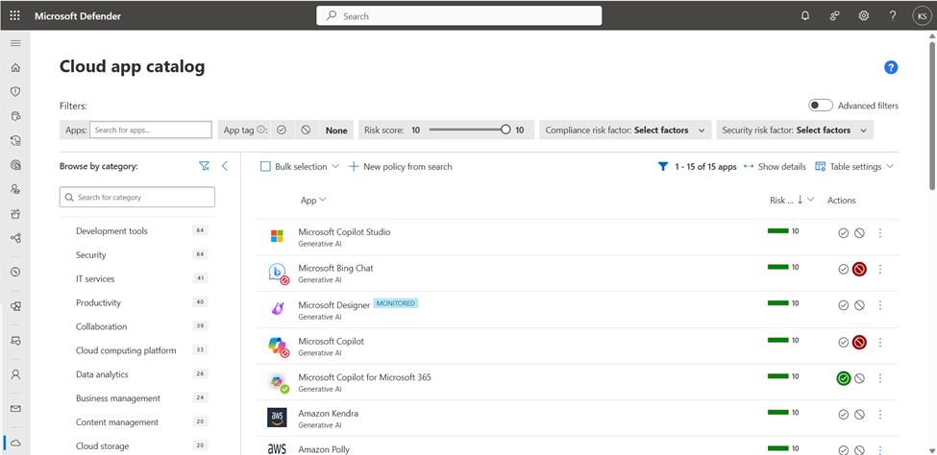Open more options for Amazon Kendra
Screen dimensions: 937x455
[x=879, y=414]
